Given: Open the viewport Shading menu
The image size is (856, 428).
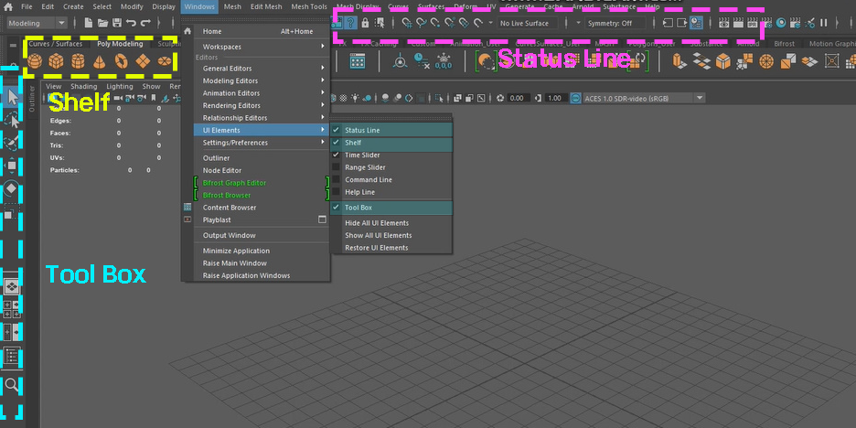Looking at the screenshot, I should [x=83, y=86].
